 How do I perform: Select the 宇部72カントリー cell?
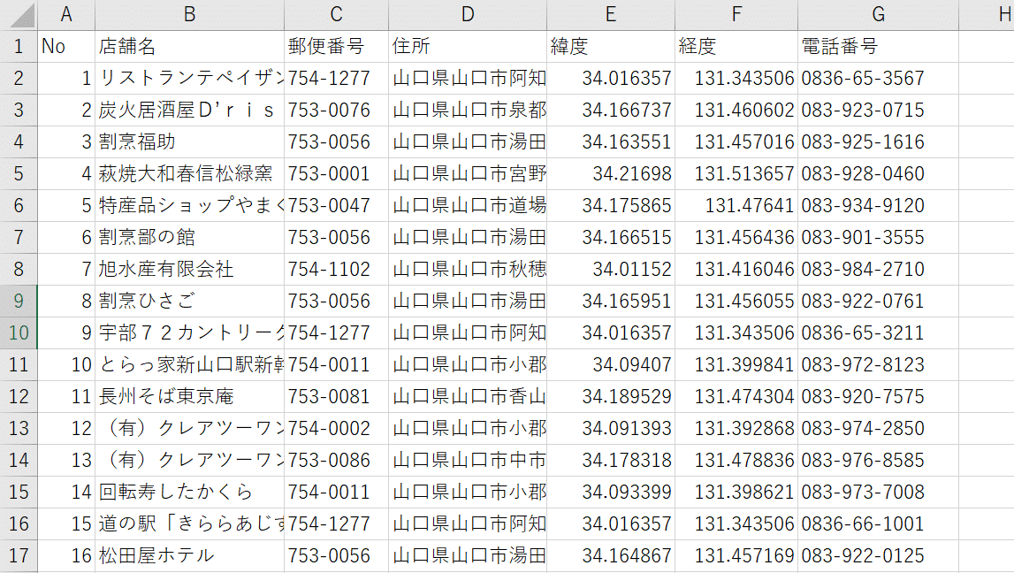click(x=189, y=333)
